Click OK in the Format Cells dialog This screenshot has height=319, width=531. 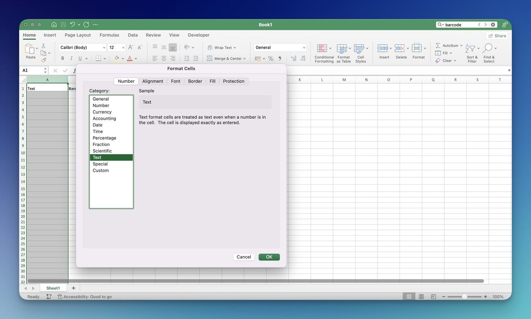pyautogui.click(x=269, y=257)
